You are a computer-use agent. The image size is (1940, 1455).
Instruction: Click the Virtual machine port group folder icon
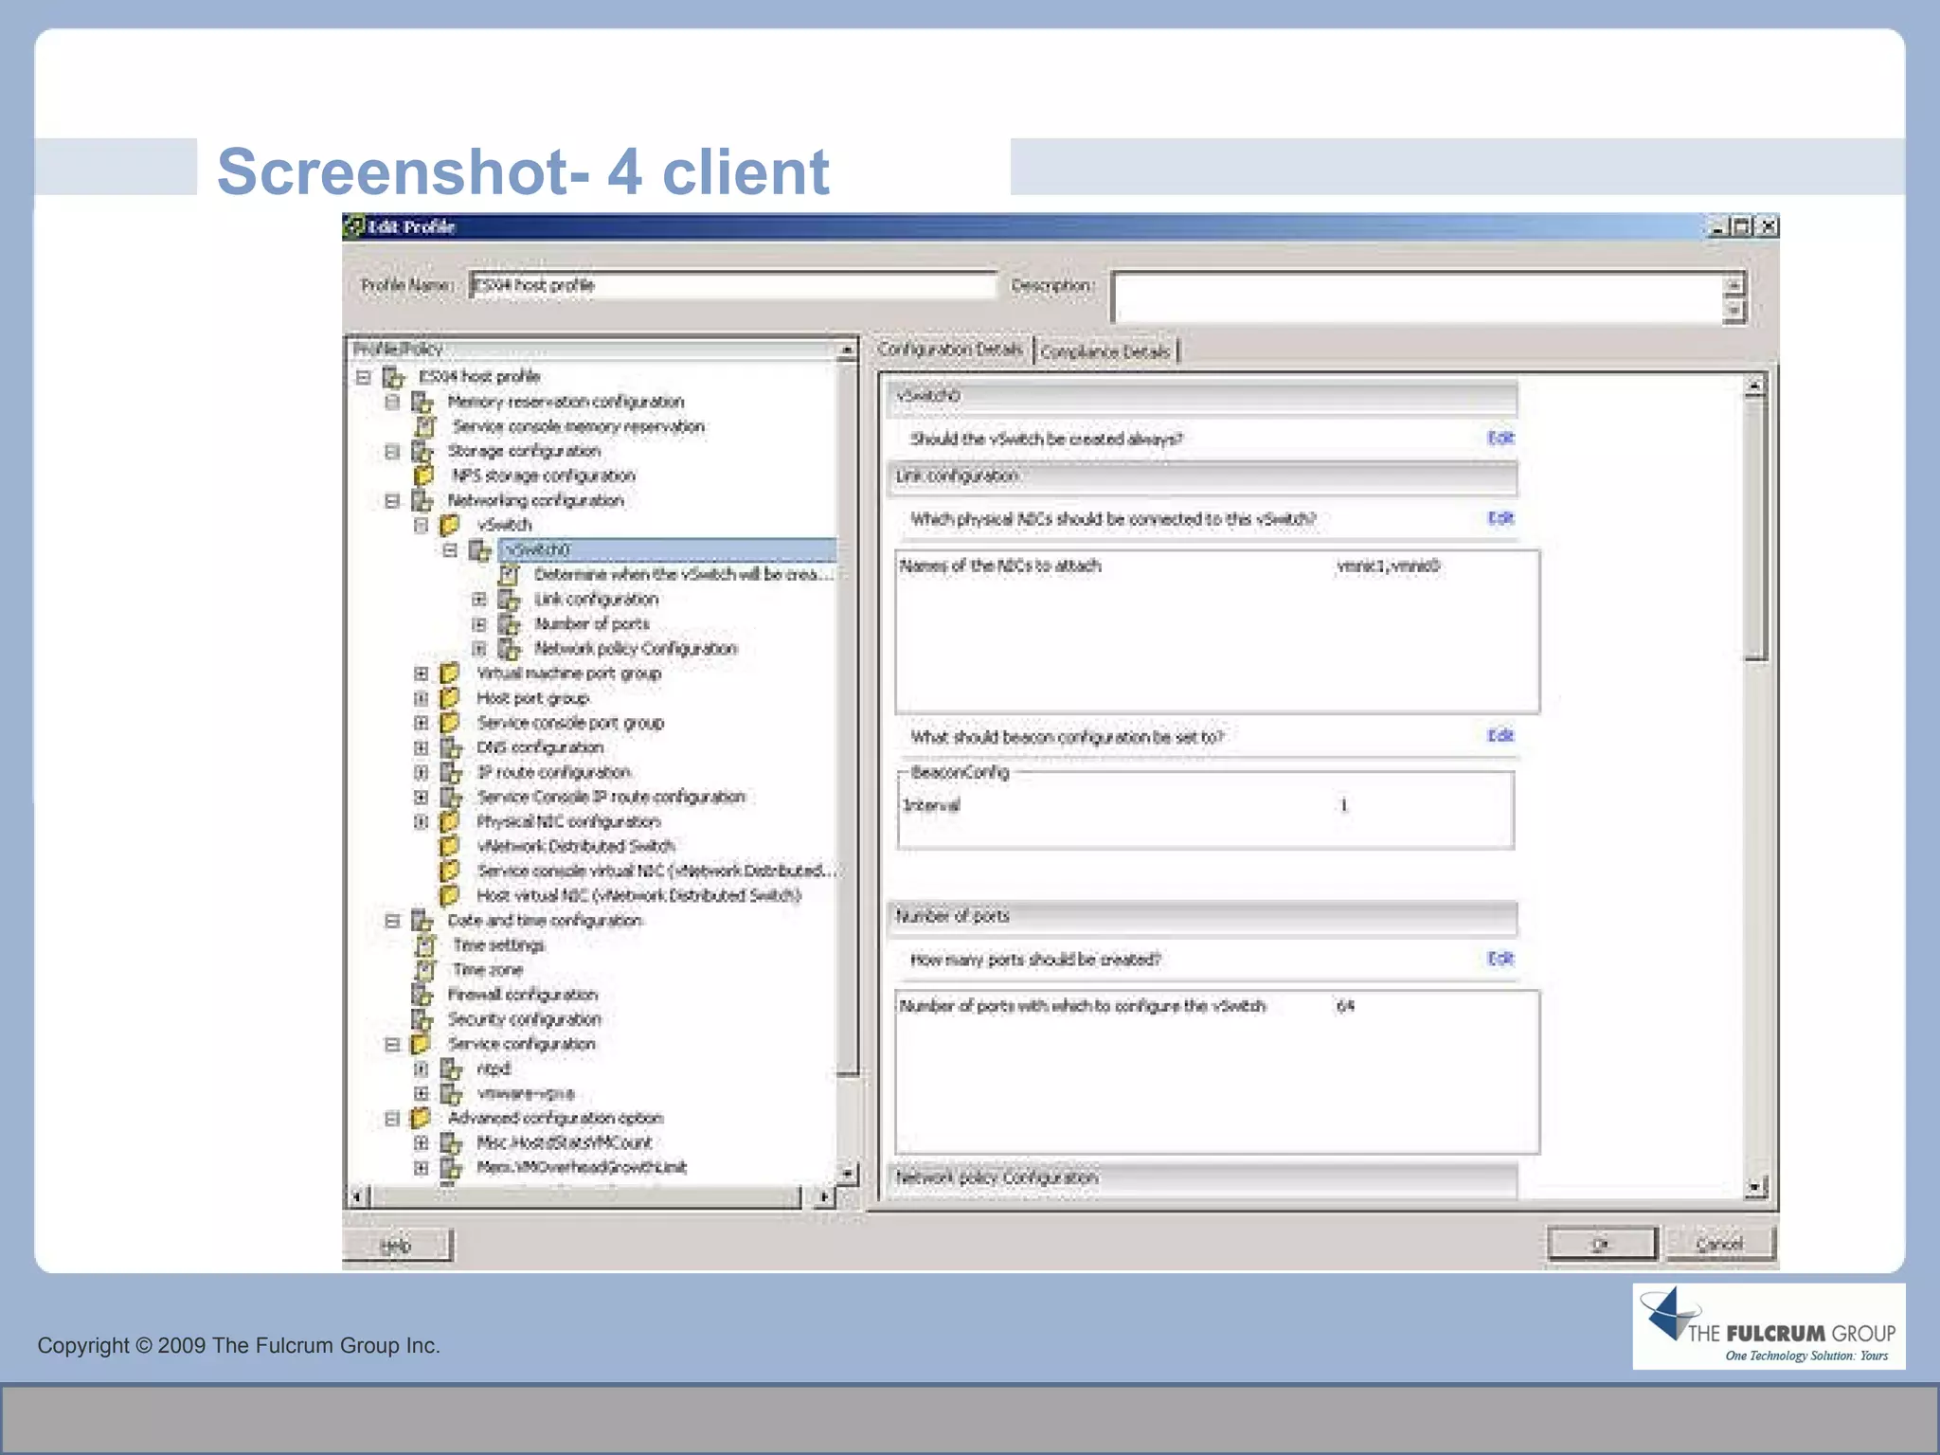[x=450, y=674]
